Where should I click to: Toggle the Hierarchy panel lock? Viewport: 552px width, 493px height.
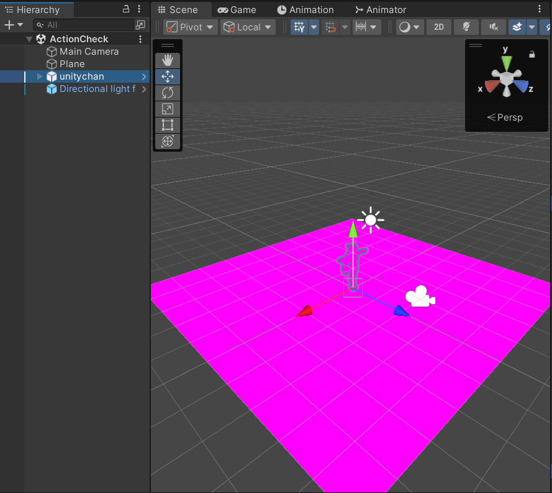click(125, 9)
